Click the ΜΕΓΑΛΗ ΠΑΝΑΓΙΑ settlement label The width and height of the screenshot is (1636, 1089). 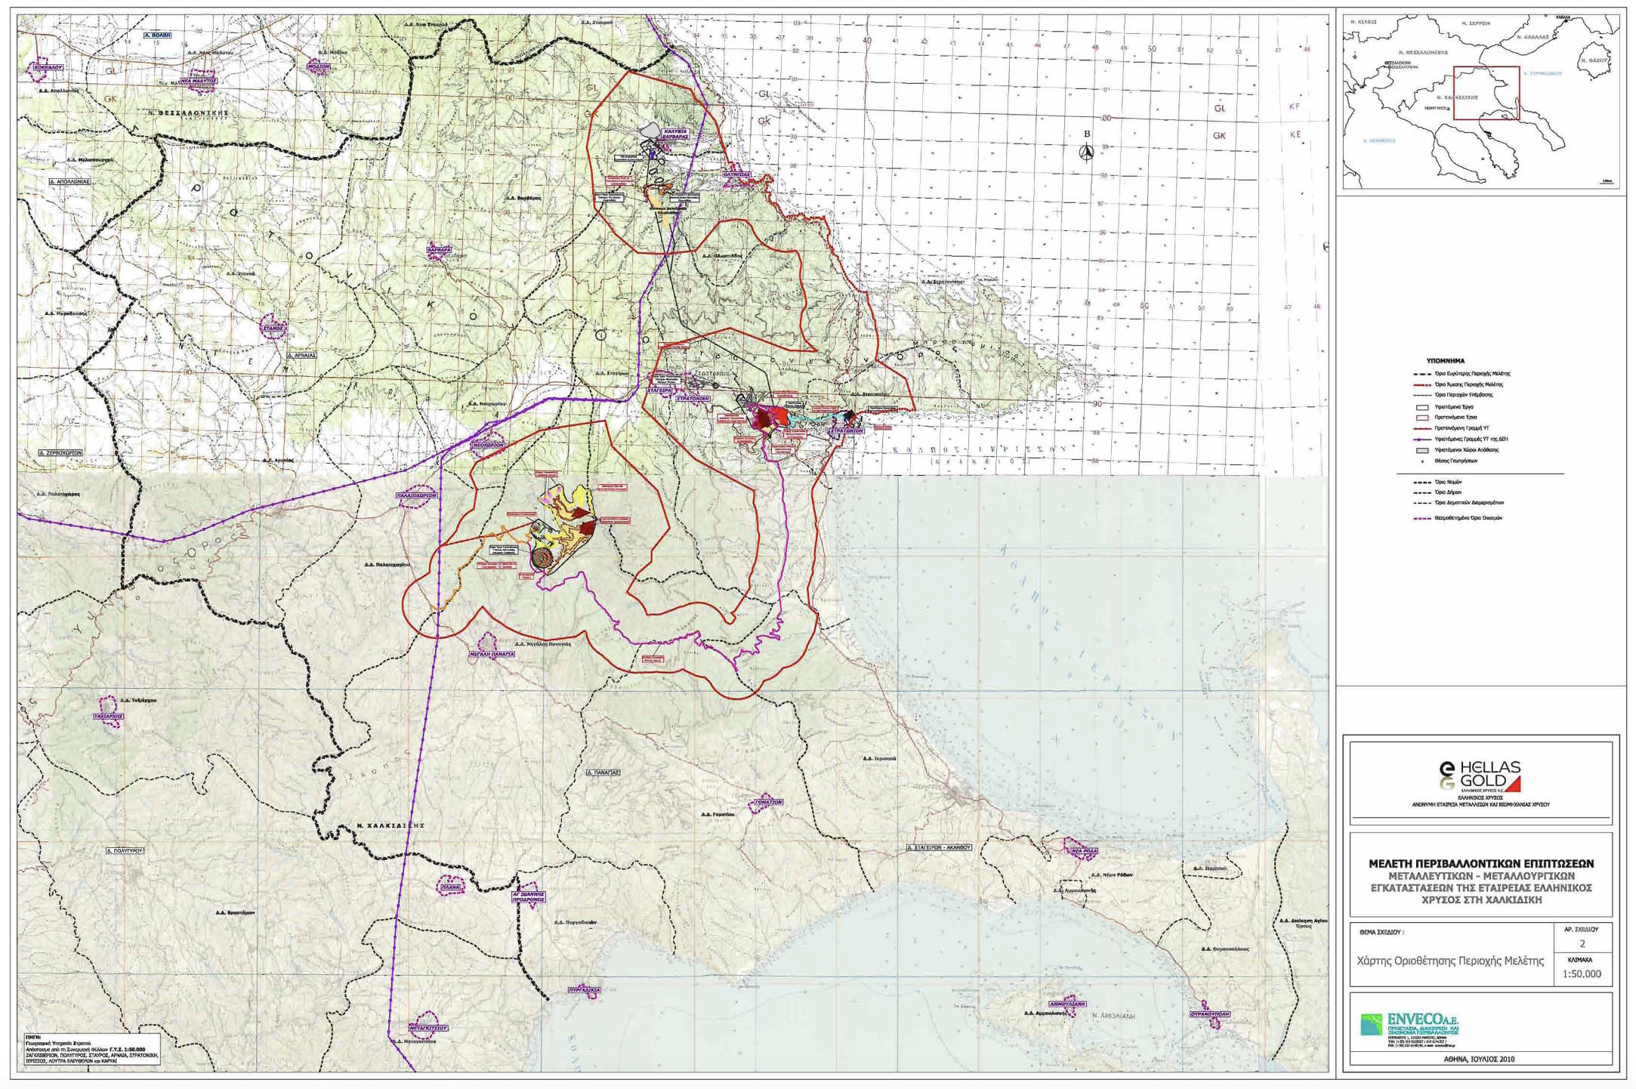pos(492,654)
